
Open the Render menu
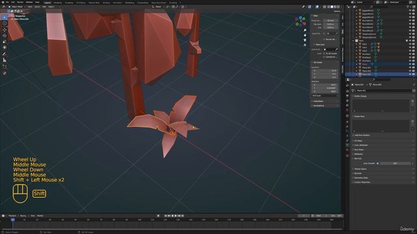(20, 3)
